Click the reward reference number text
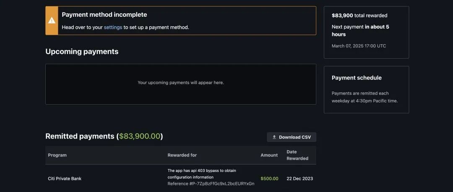The image size is (453, 192). (211, 184)
